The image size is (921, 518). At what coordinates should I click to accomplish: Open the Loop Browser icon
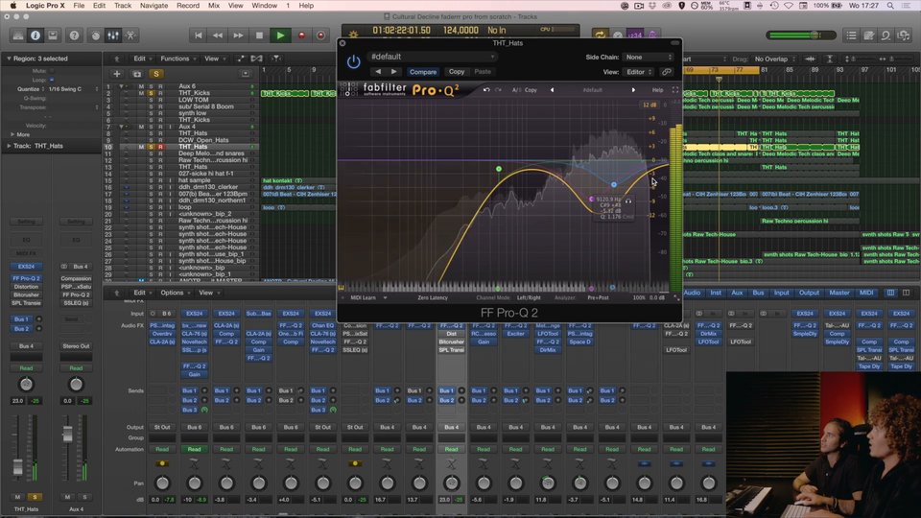click(886, 35)
